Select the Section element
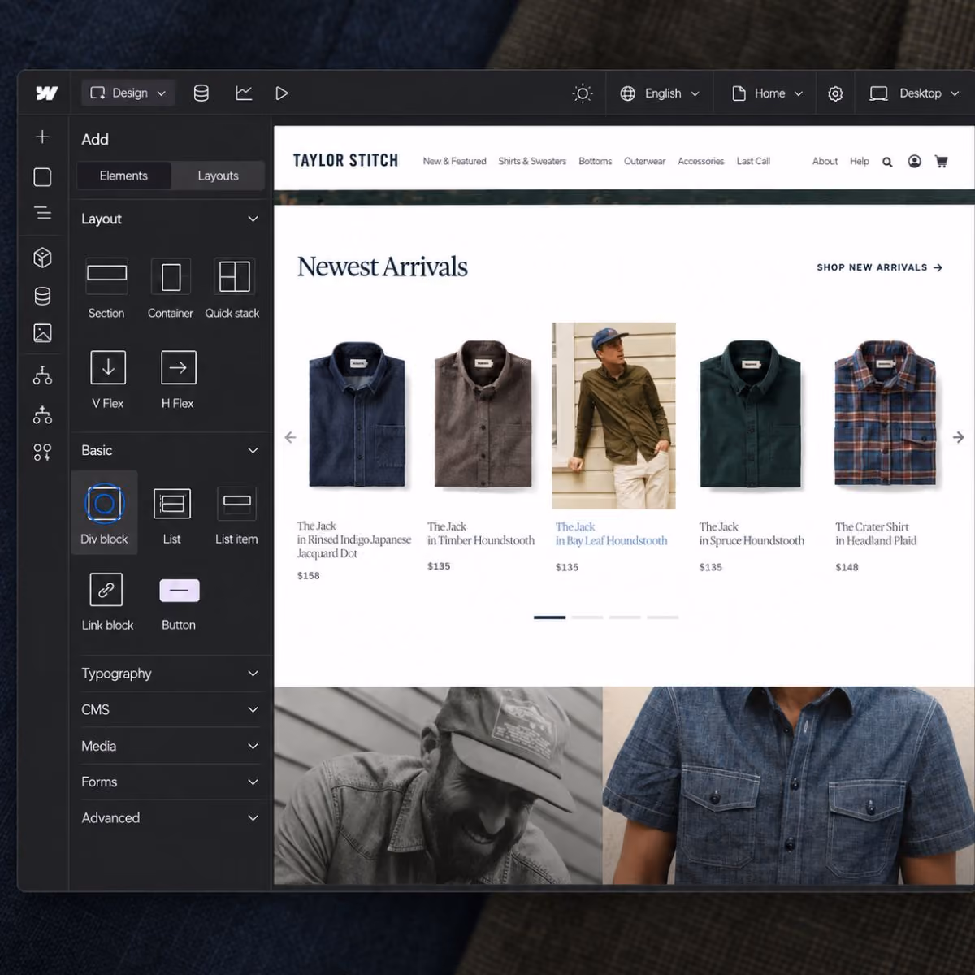This screenshot has width=975, height=975. 106,288
